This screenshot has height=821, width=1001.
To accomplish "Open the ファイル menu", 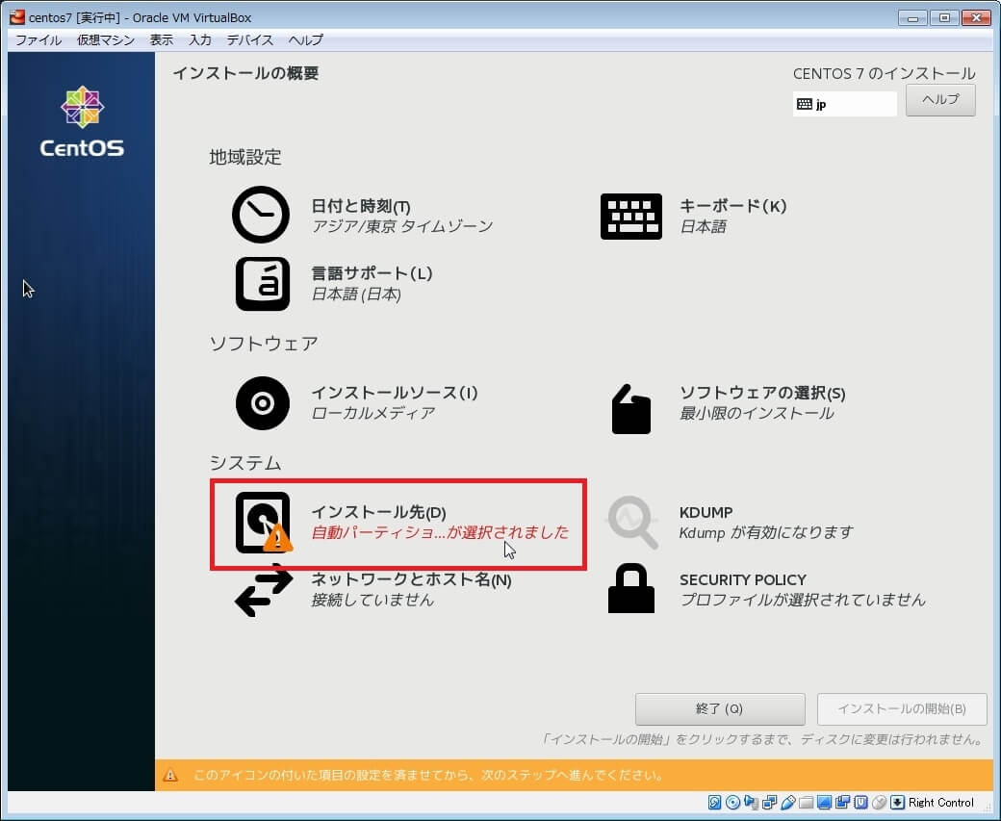I will click(x=38, y=39).
